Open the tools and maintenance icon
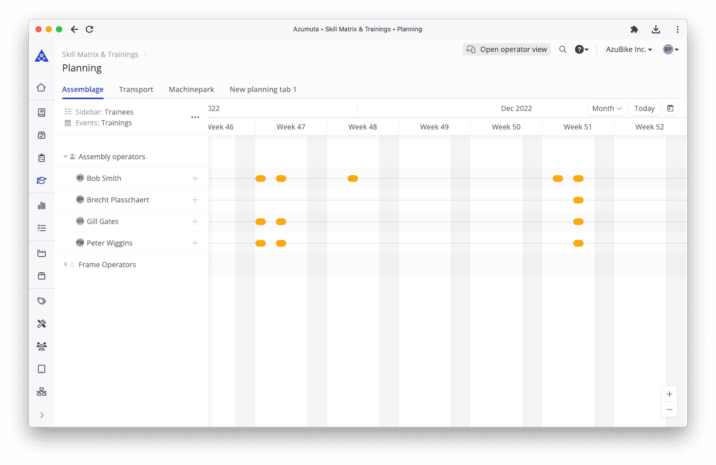 click(x=41, y=323)
